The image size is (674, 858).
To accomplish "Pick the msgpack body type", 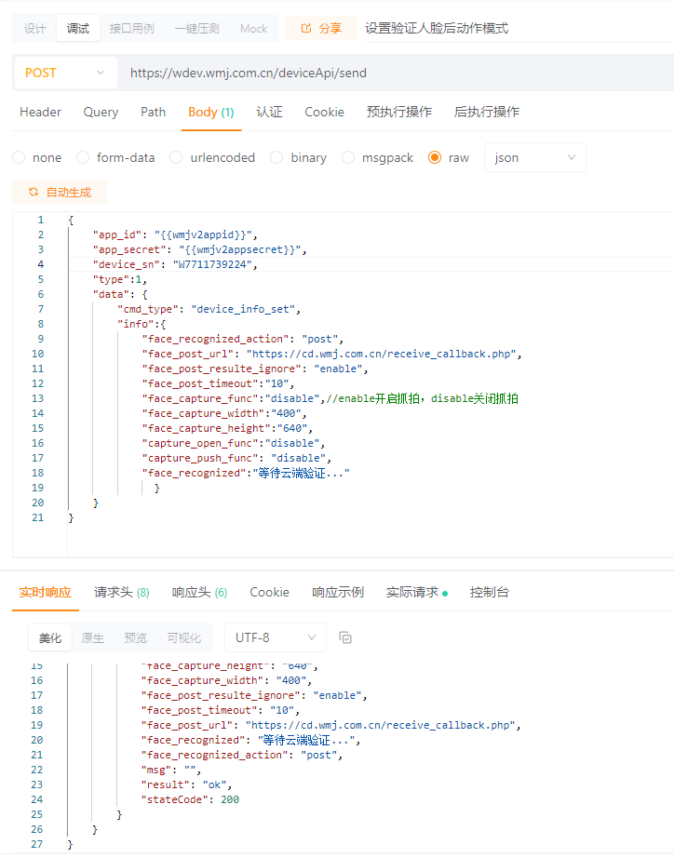I will click(x=349, y=157).
